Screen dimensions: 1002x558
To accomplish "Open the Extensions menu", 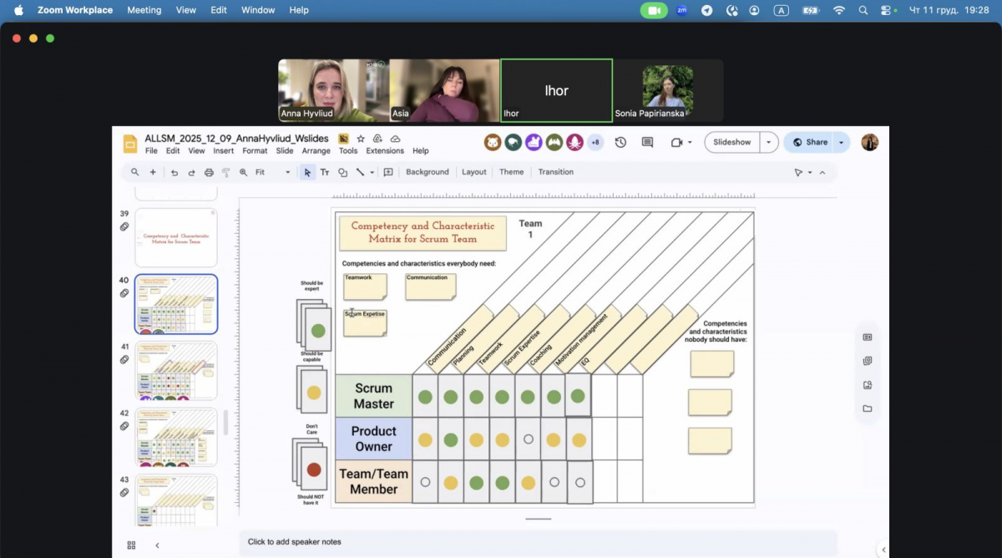I will click(384, 151).
